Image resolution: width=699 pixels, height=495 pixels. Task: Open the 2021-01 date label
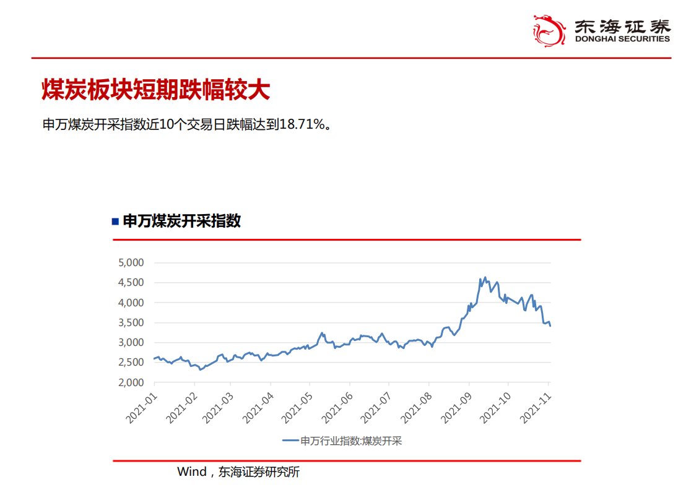pyautogui.click(x=144, y=407)
